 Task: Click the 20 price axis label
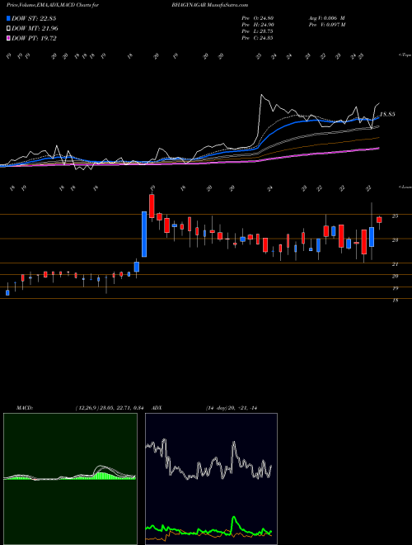[x=395, y=276]
